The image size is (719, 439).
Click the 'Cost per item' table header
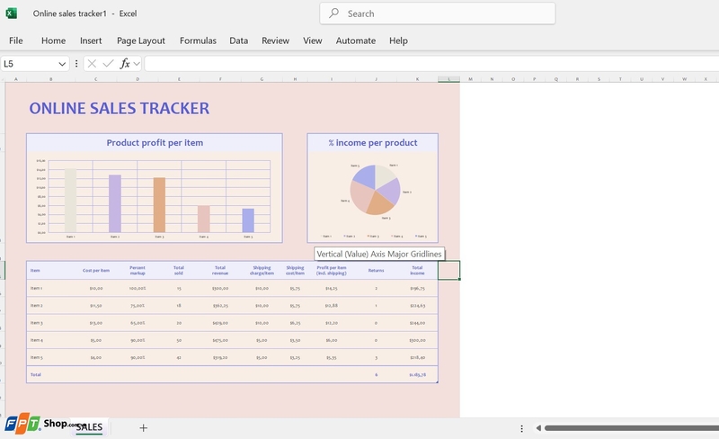[96, 271]
